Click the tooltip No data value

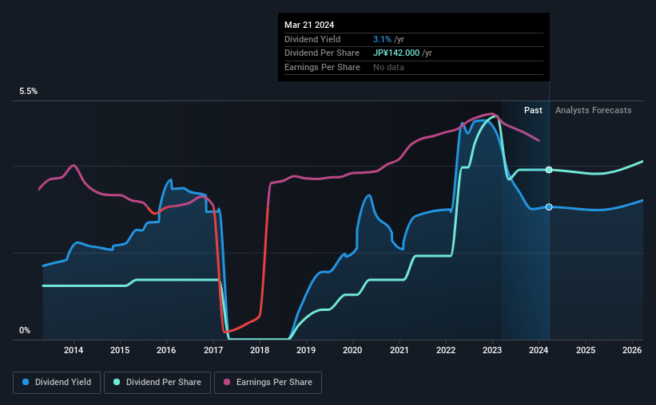pyautogui.click(x=388, y=67)
